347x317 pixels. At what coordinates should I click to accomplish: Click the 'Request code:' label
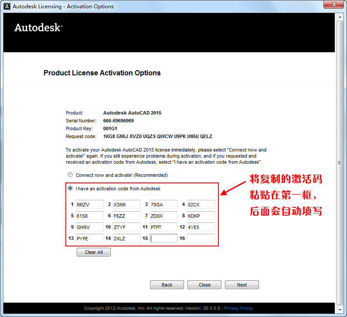[x=81, y=136]
